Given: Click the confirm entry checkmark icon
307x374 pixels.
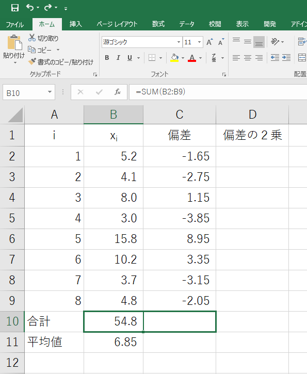Looking at the screenshot, I should point(99,92).
